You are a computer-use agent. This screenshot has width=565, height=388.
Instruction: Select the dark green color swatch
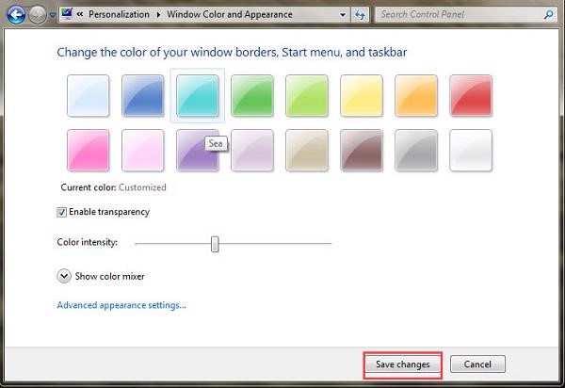pyautogui.click(x=252, y=95)
